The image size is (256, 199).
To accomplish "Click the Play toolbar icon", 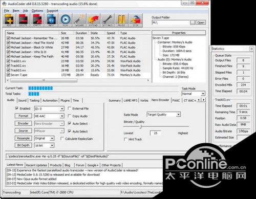I will click(x=66, y=20).
